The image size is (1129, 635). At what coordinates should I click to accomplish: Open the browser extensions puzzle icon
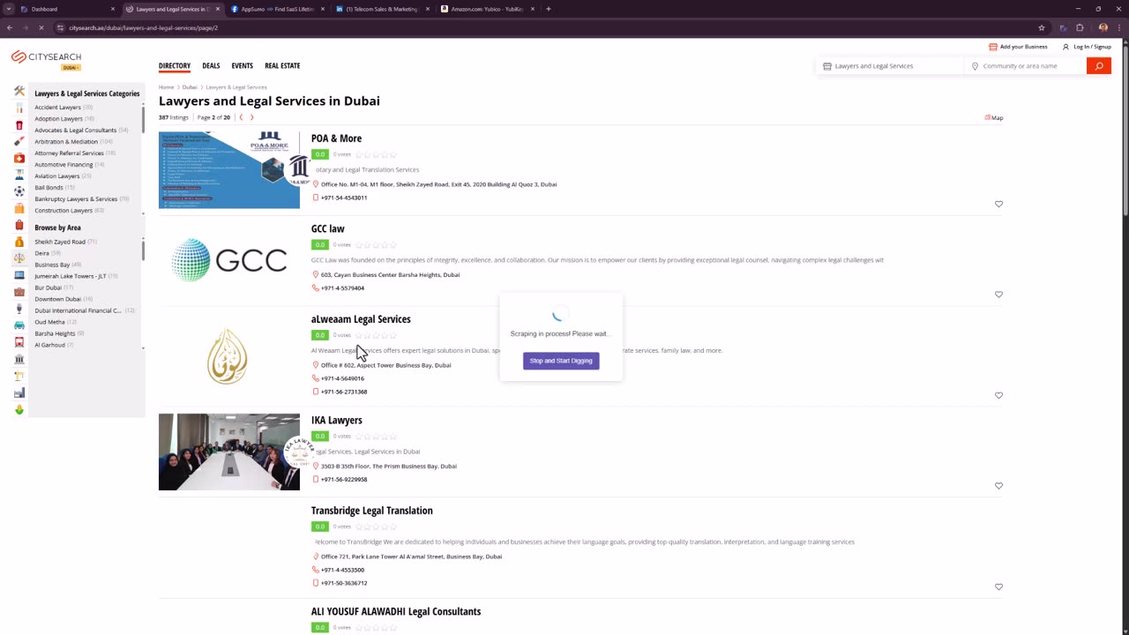pyautogui.click(x=1080, y=27)
